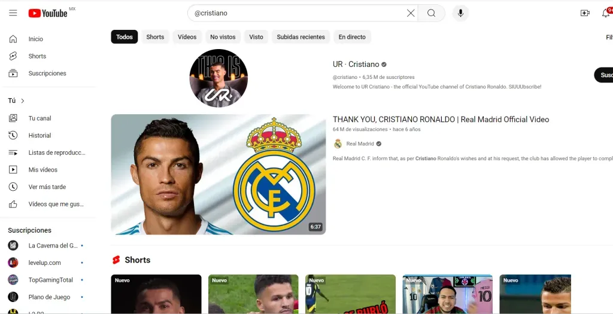
Task: Open the hamburger guide menu
Action: click(13, 13)
